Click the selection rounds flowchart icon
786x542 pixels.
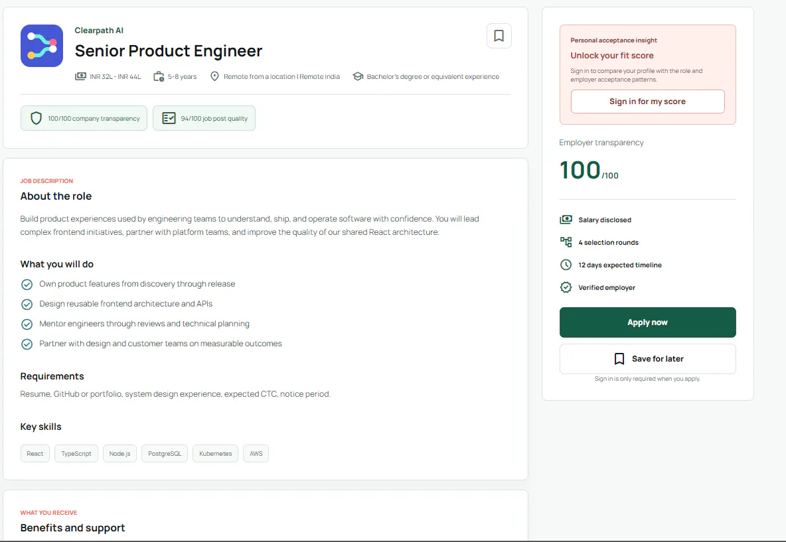pyautogui.click(x=566, y=242)
